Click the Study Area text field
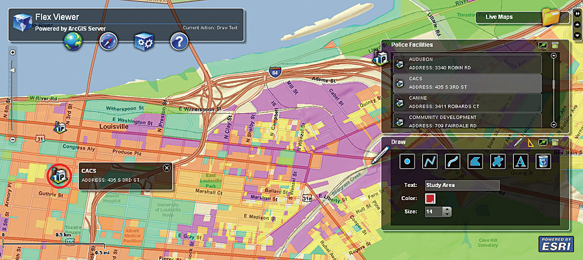Screen dimensions: 583x260 462,185
